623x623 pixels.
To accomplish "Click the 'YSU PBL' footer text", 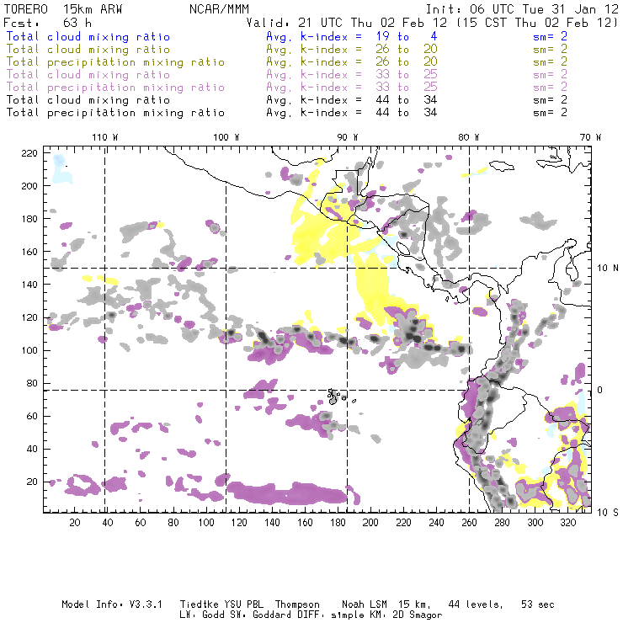I will pyautogui.click(x=244, y=604).
